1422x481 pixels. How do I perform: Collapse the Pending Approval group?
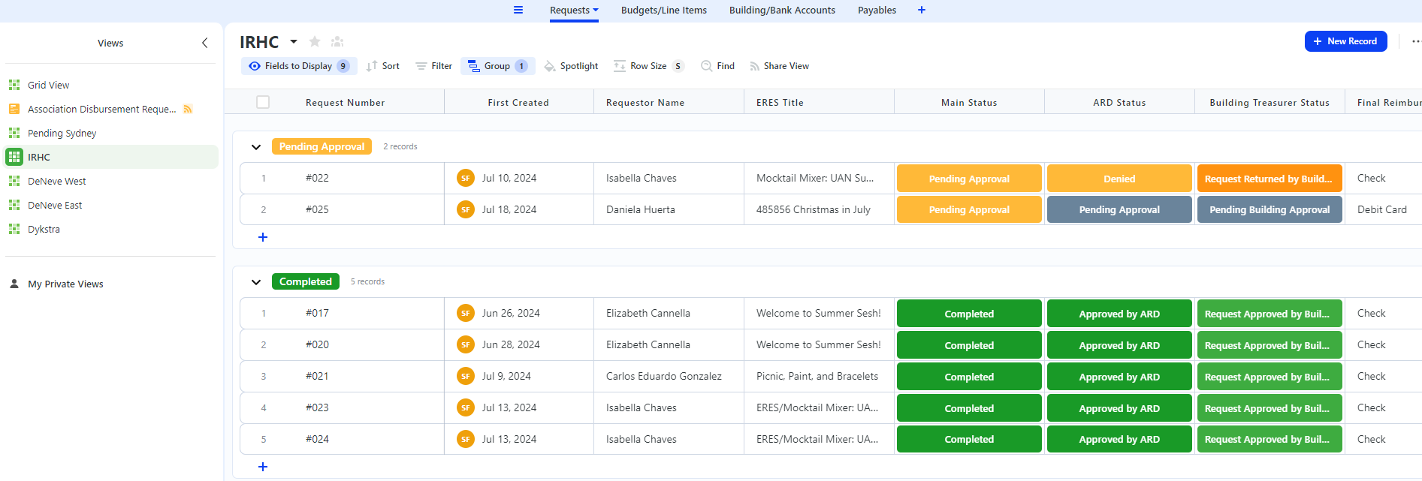coord(256,147)
